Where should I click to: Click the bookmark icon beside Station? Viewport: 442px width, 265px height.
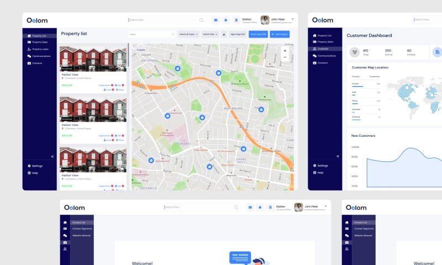pyautogui.click(x=236, y=20)
